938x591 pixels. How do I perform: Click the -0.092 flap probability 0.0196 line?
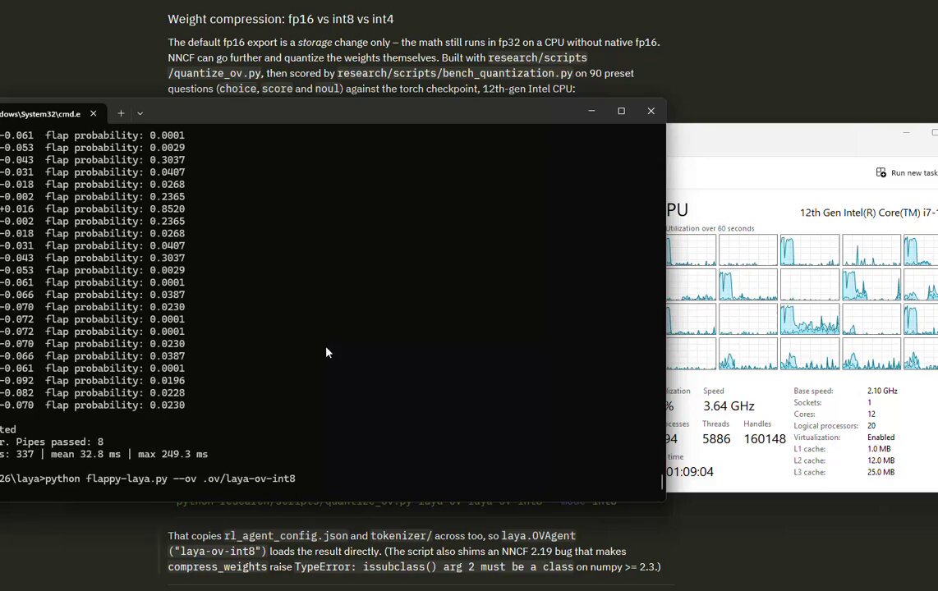pos(93,380)
